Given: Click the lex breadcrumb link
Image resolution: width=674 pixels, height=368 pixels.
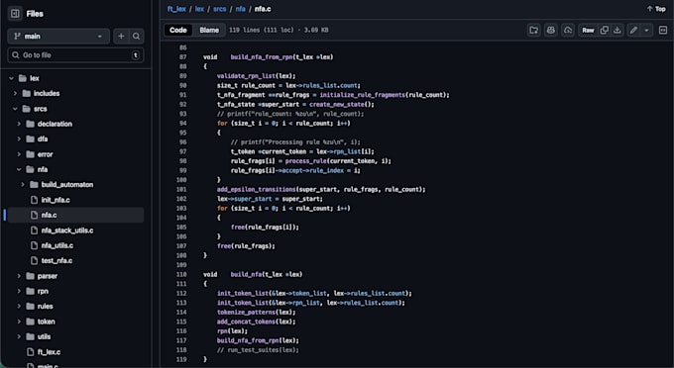Looking at the screenshot, I should tap(199, 9).
